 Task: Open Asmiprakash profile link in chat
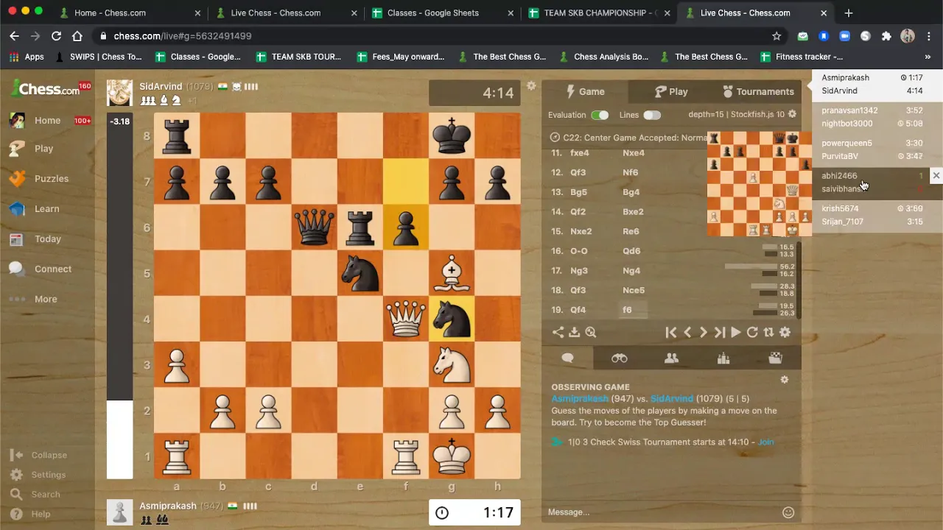[x=580, y=398]
